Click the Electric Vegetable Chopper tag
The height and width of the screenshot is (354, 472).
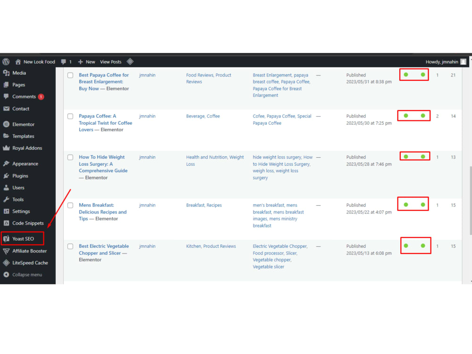tap(279, 246)
